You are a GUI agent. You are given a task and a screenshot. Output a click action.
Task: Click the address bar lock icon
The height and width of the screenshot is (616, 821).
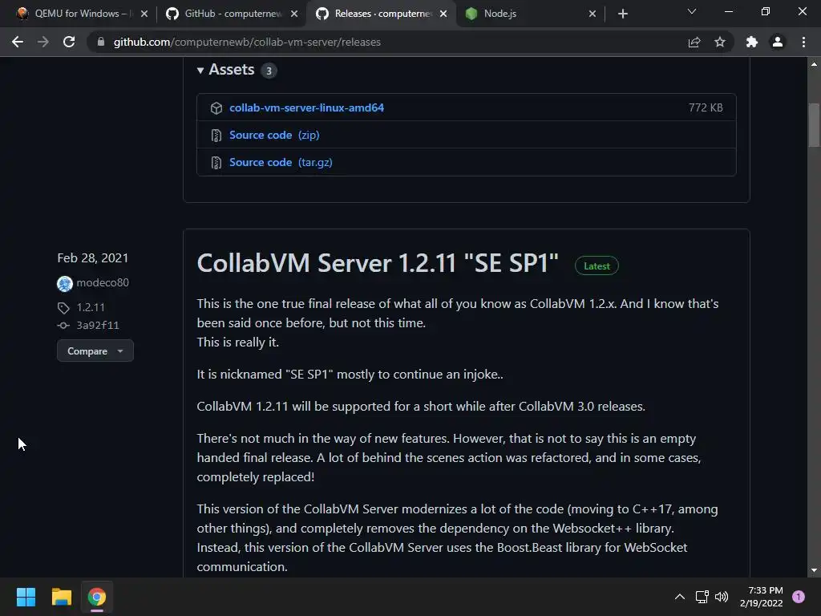[x=101, y=42]
